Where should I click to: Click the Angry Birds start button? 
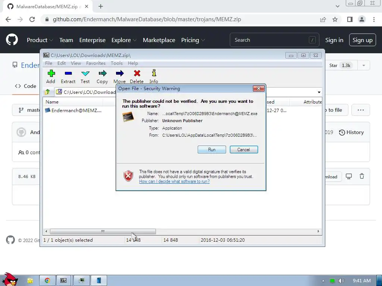pyautogui.click(x=10, y=280)
